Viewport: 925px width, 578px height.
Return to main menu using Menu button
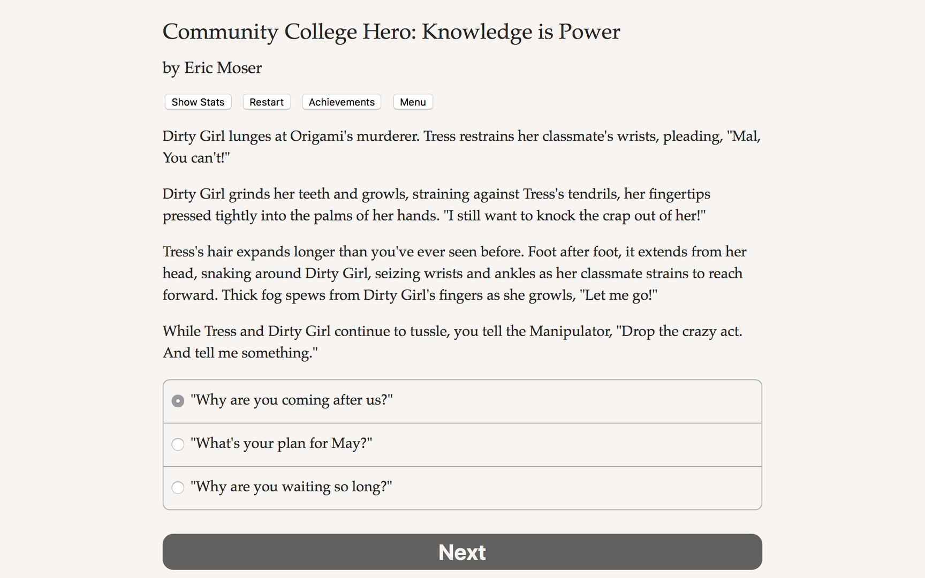click(413, 102)
